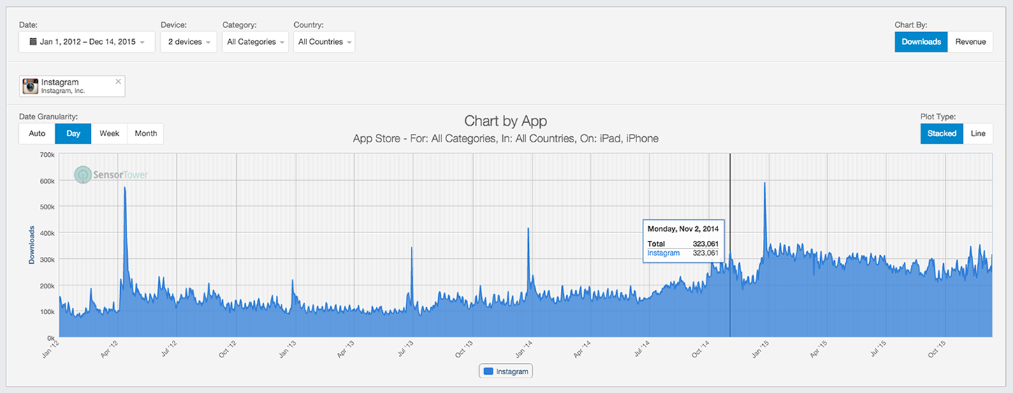Click the Instagram legend label
Screen dimensions: 1013x393
tap(512, 371)
